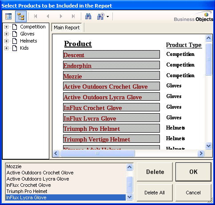Screen dimensions: 215x205
Task: Click the Kids page icon
Action: (15, 48)
